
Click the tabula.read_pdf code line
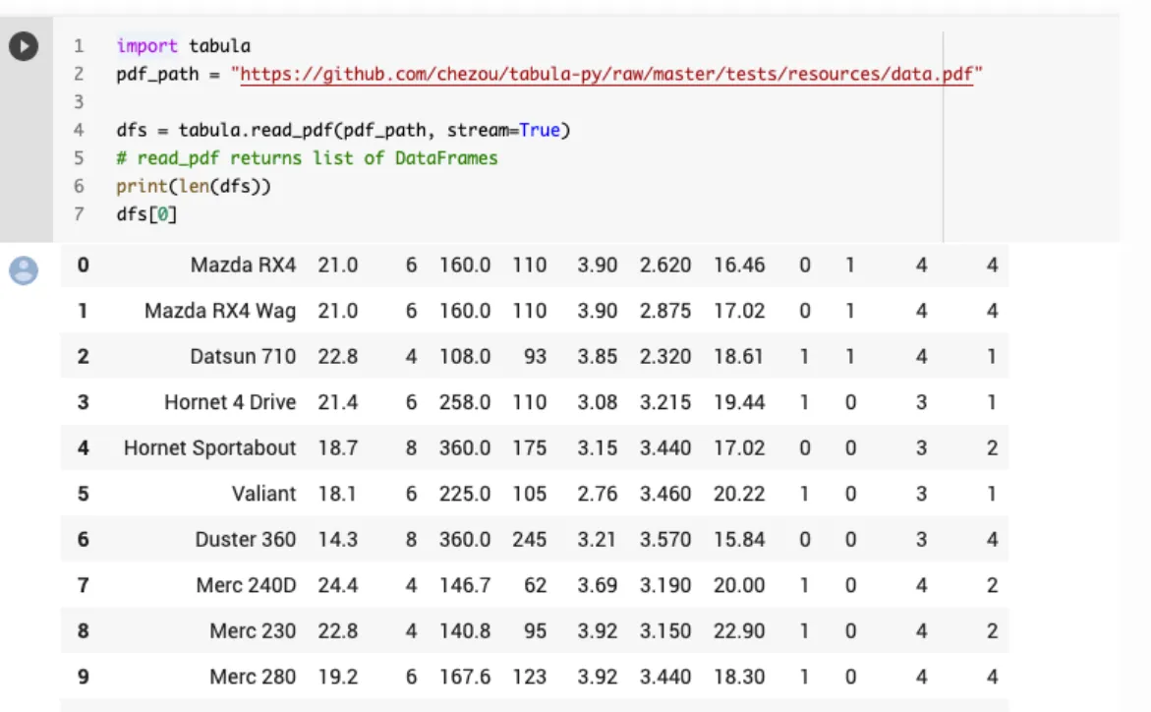[343, 130]
